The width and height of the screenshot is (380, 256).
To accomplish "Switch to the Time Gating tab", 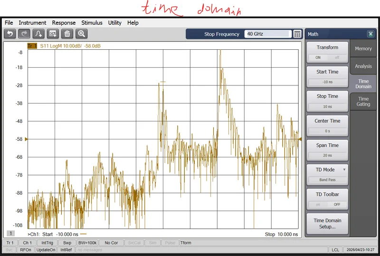I will 363,101.
